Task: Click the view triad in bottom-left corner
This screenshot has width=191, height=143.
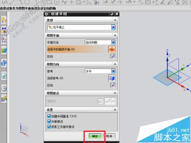Action: [24, 130]
